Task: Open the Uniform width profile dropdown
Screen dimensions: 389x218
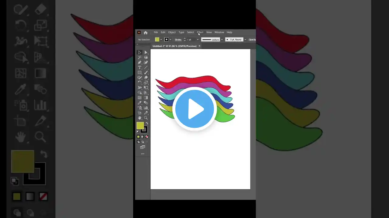Action: 222,40
